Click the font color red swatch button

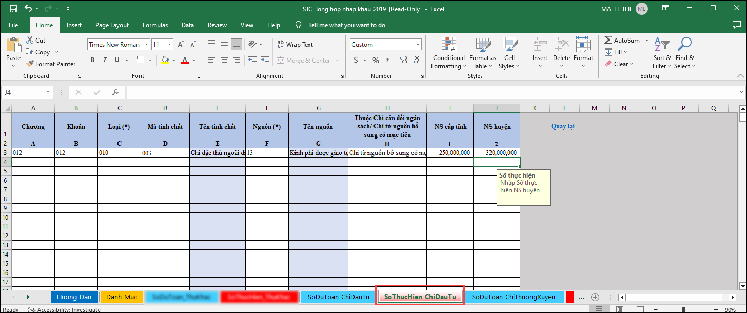pyautogui.click(x=184, y=60)
